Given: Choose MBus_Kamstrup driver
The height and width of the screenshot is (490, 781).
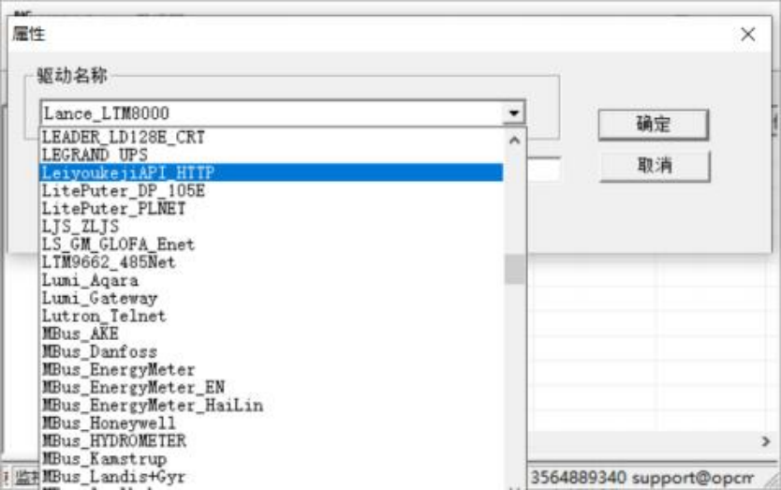Looking at the screenshot, I should point(272,458).
